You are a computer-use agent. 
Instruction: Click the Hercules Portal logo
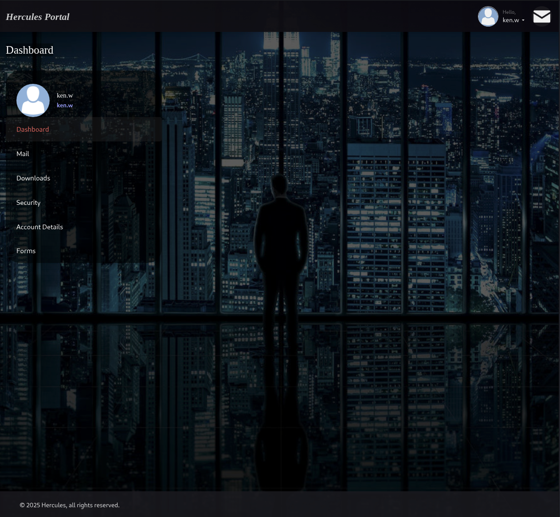point(38,17)
